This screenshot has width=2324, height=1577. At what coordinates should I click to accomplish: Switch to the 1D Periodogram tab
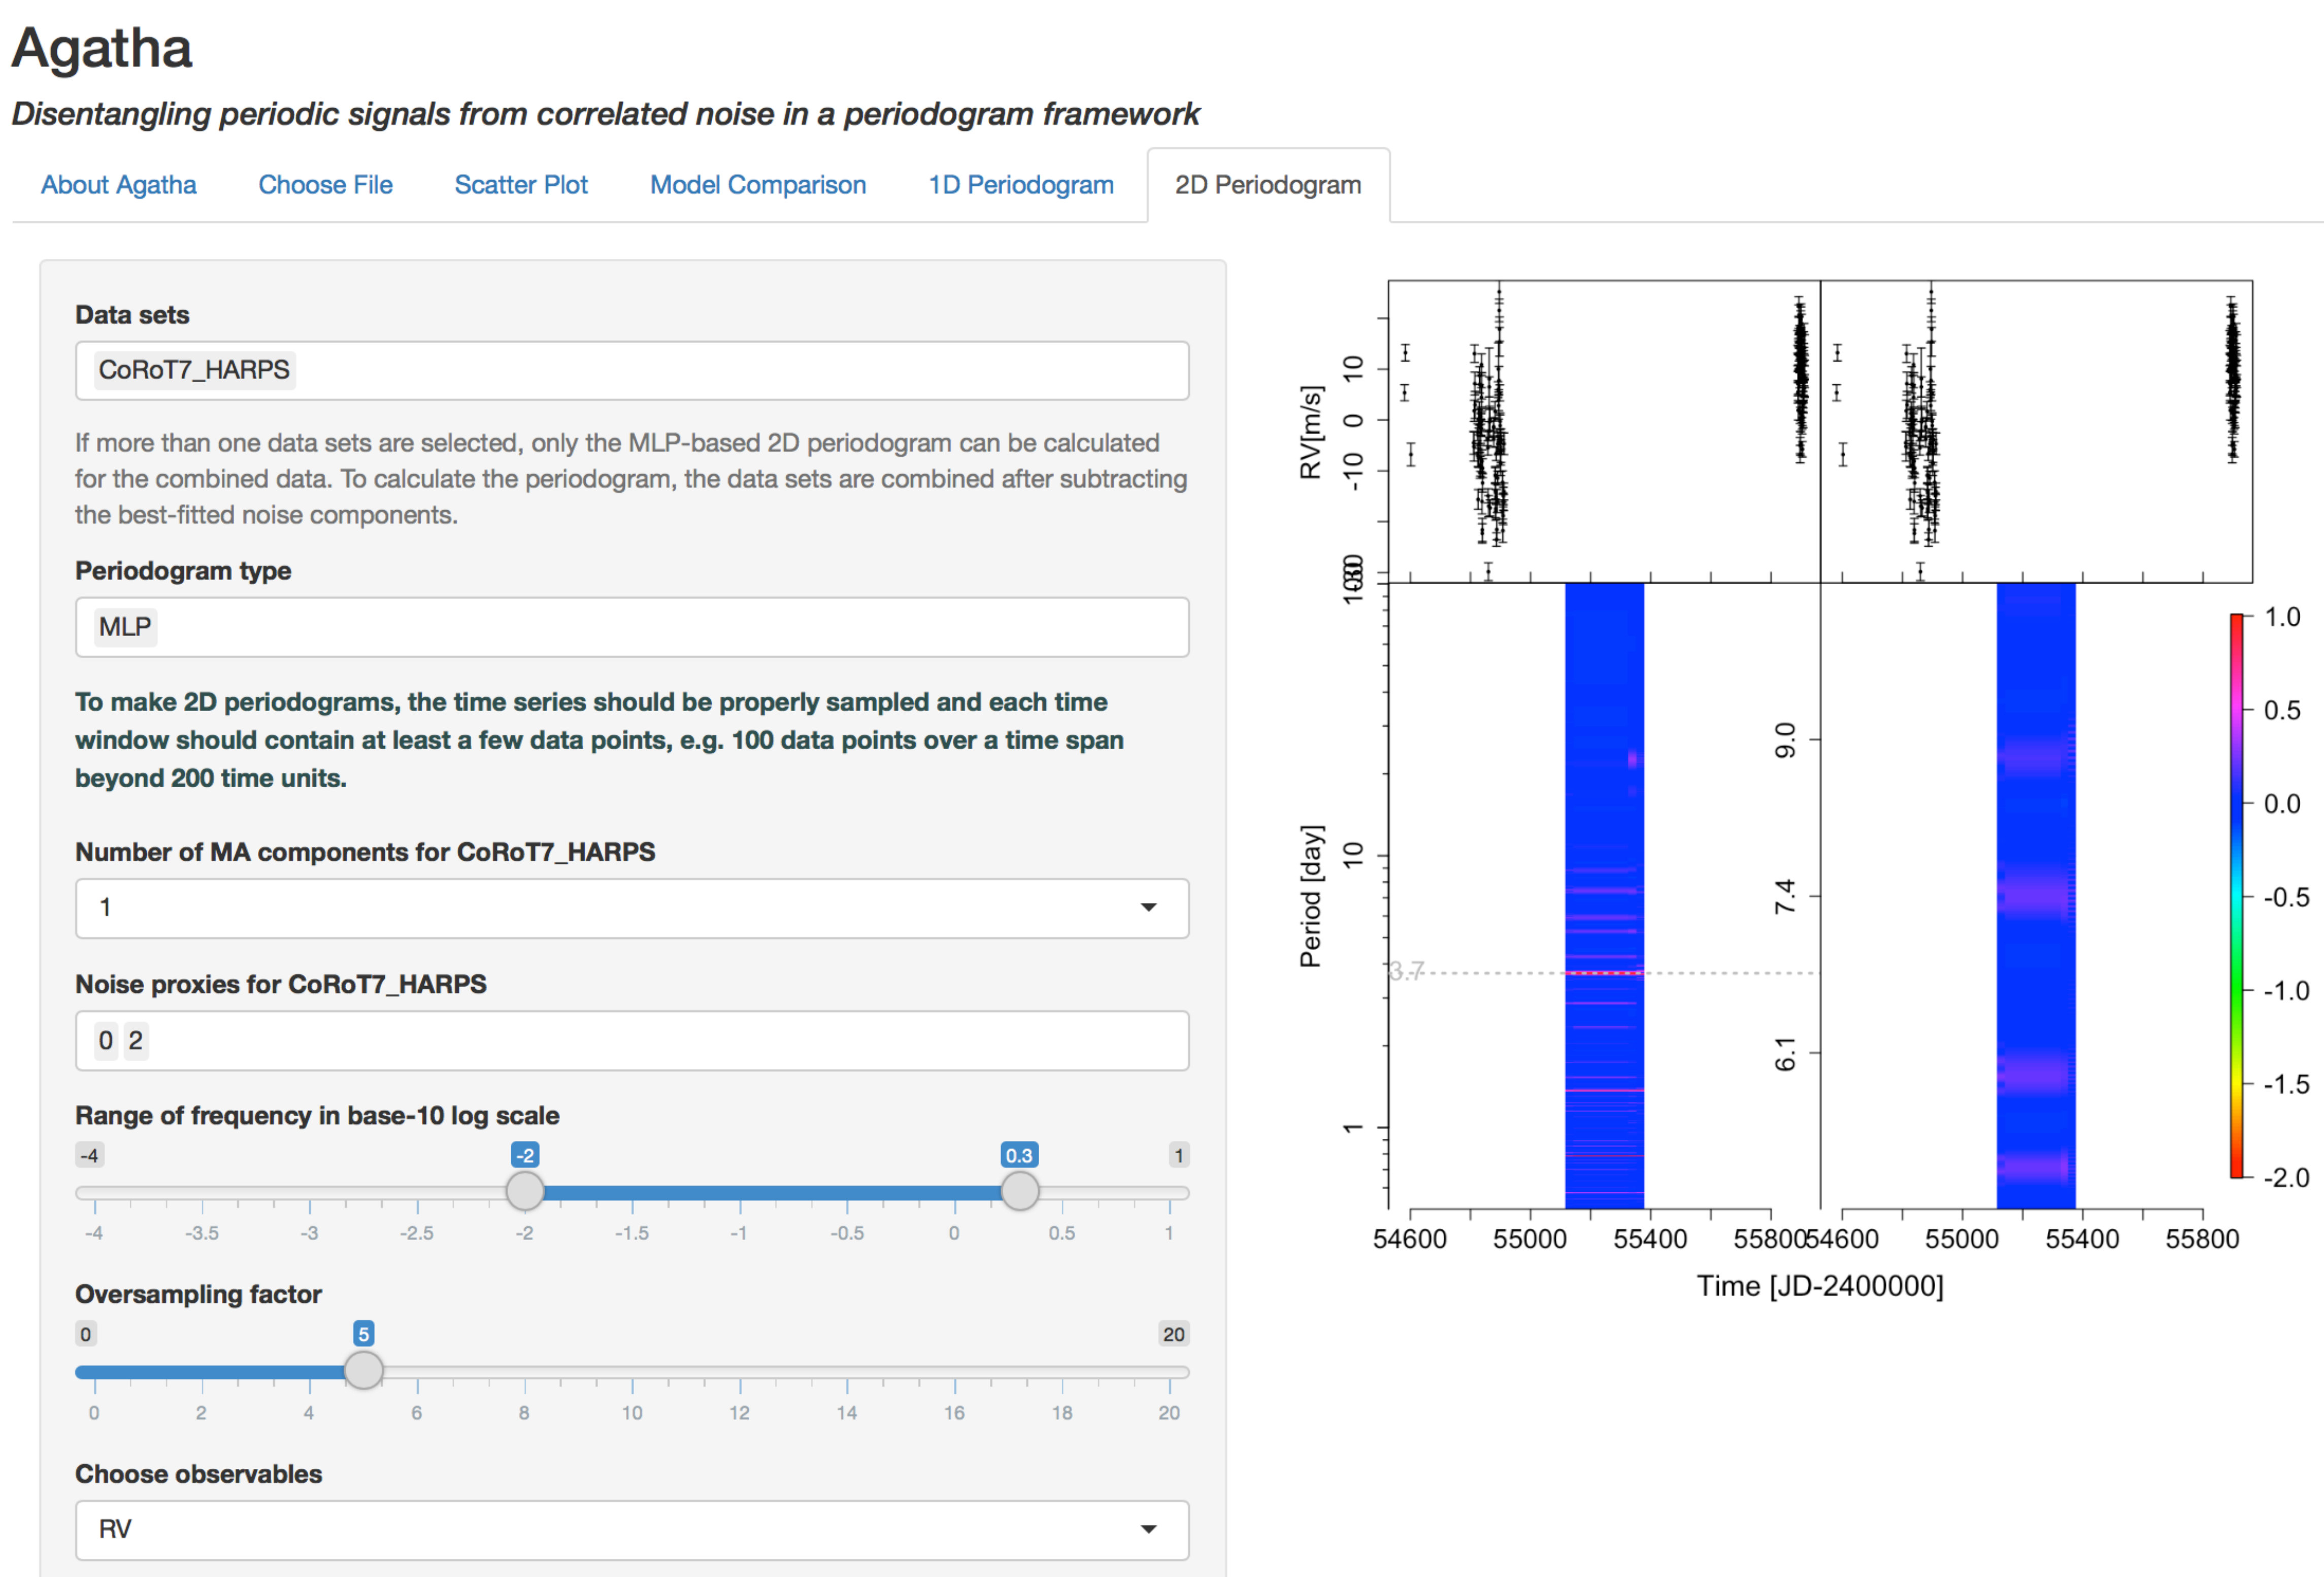click(x=1021, y=185)
